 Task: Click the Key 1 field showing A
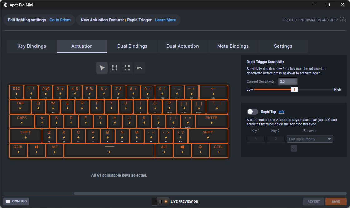click(256, 139)
